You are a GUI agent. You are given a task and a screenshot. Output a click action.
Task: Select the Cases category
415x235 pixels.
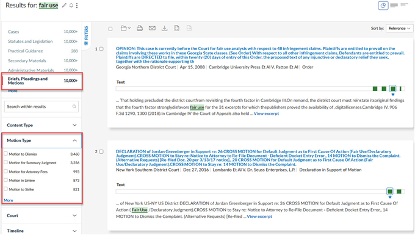(13, 32)
